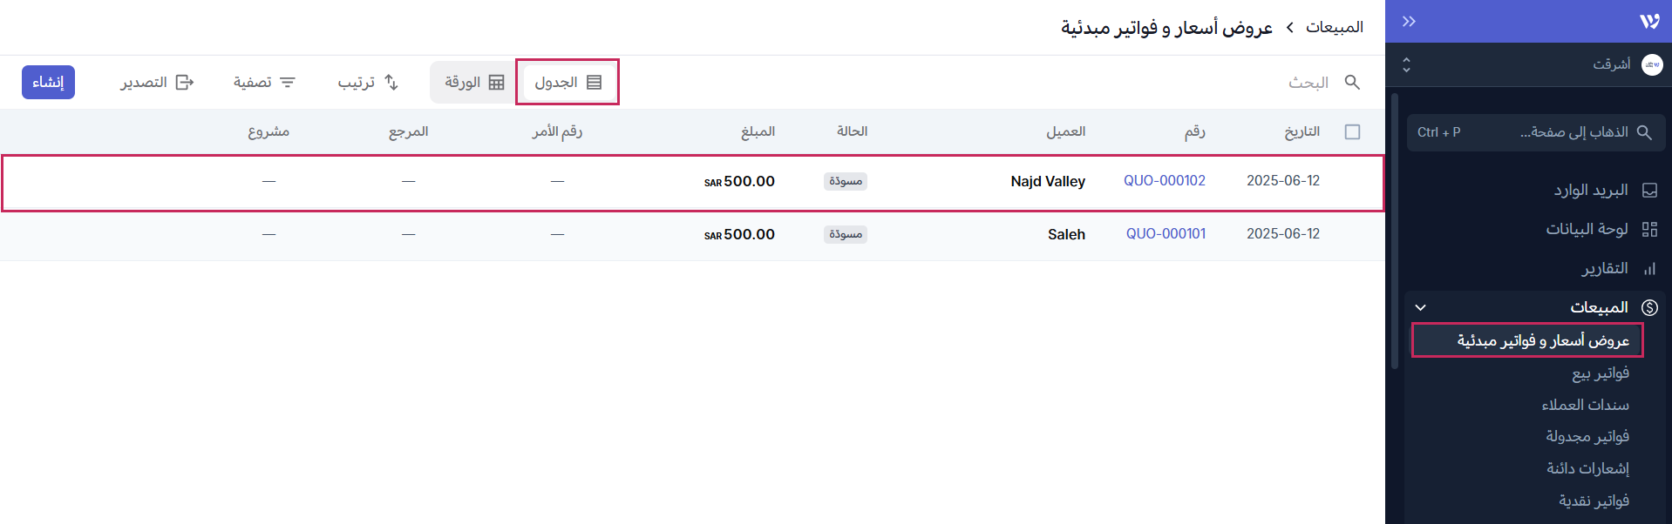Screen dimensions: 1672x524
Task: Click the magnifier icon in the list search bar
Action: click(1352, 82)
